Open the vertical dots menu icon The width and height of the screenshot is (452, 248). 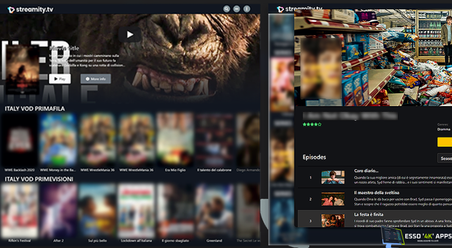(x=247, y=9)
